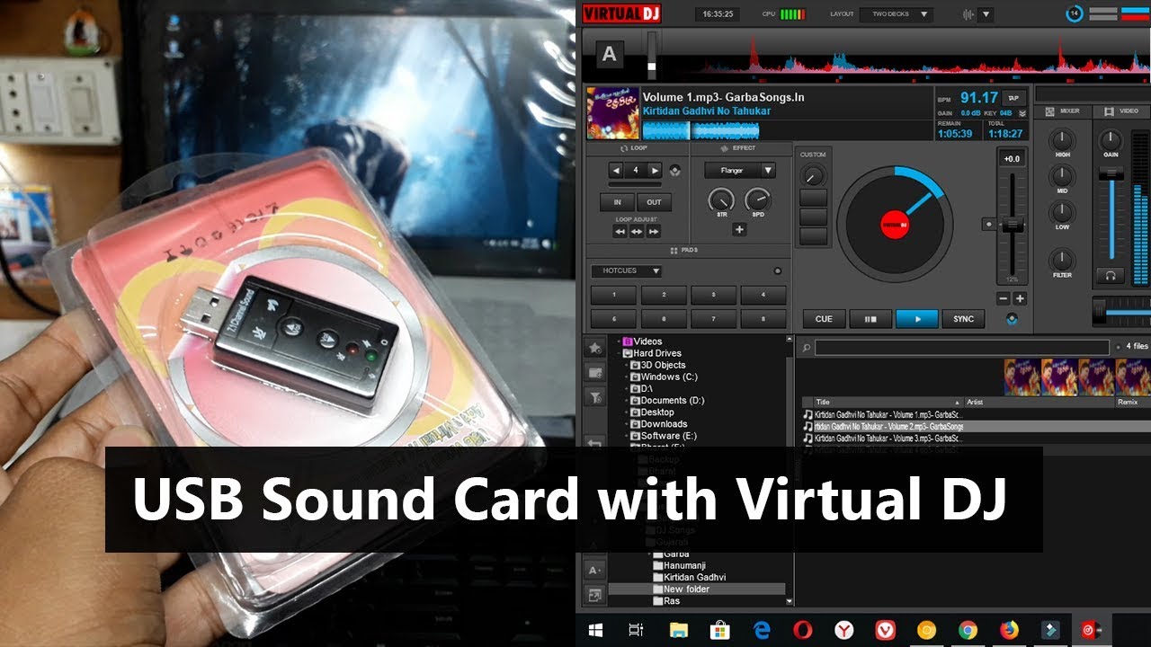The height and width of the screenshot is (647, 1151).
Task: Open File Explorer from the taskbar
Action: pos(678,631)
